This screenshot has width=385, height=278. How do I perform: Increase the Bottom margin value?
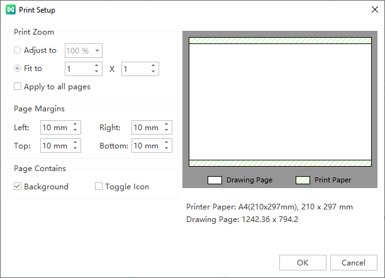click(x=167, y=142)
